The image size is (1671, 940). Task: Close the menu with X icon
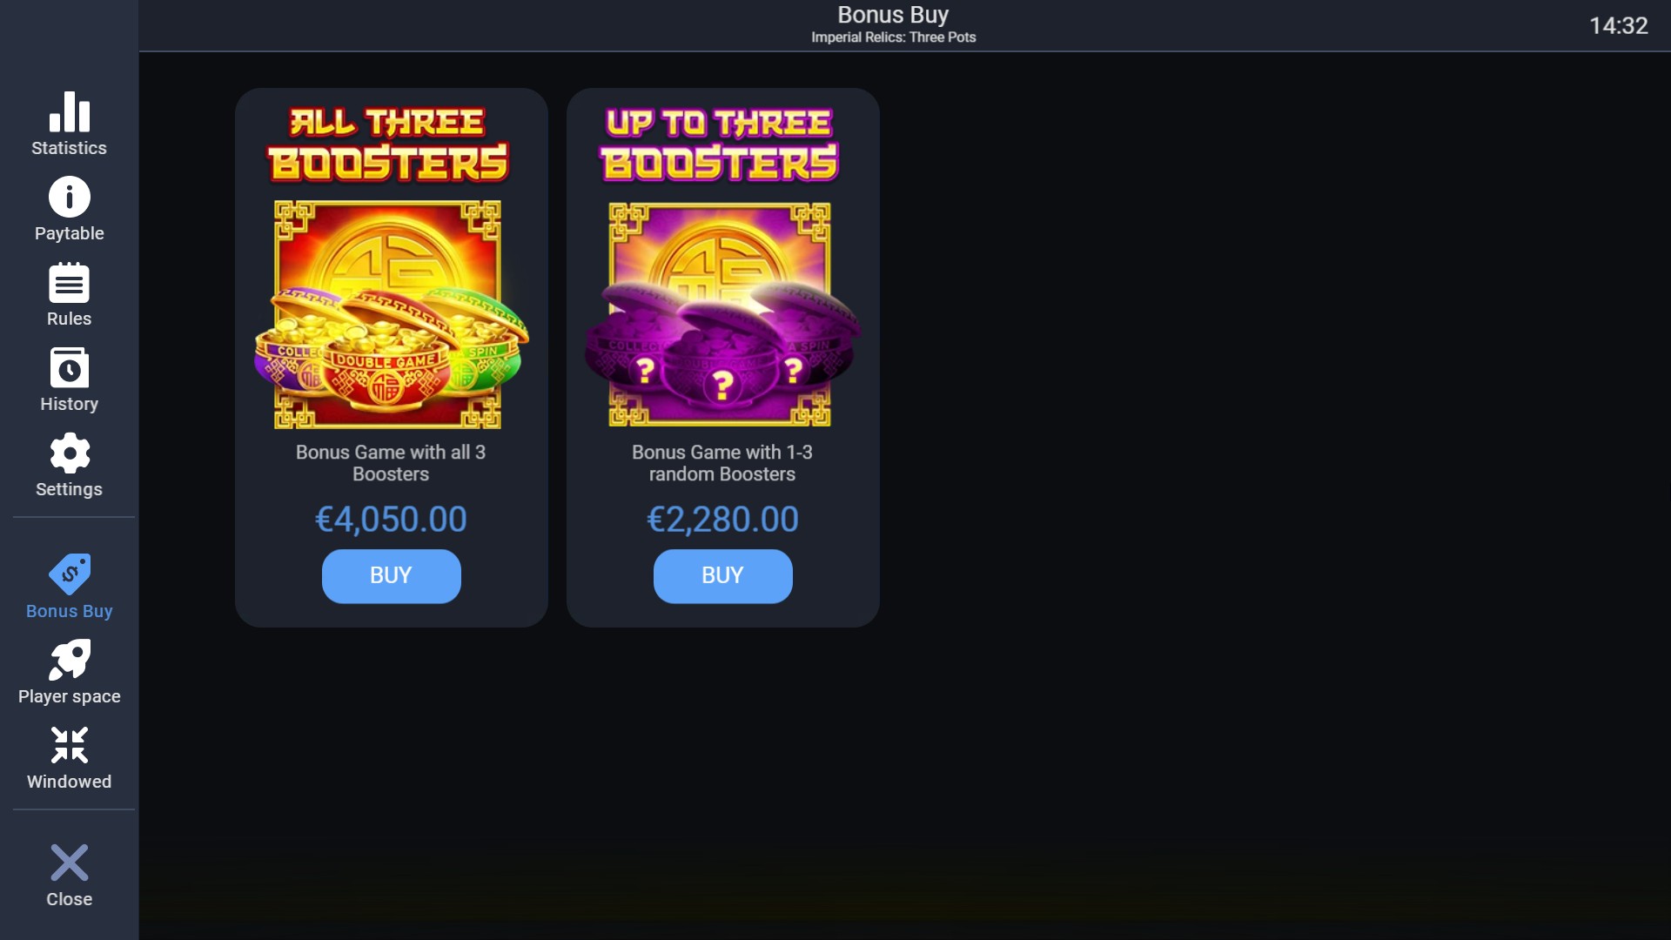(70, 863)
